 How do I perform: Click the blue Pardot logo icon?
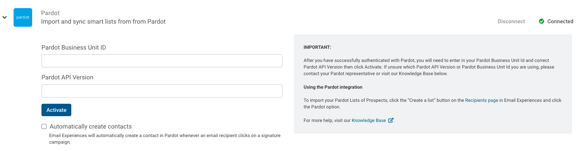(23, 17)
